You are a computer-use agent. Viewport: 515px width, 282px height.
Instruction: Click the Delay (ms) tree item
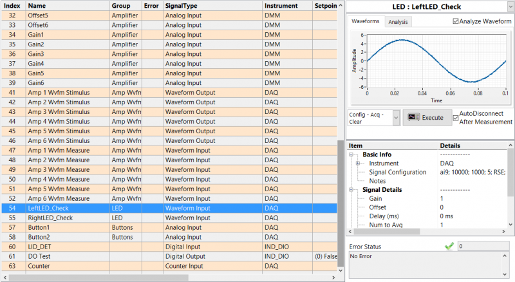(384, 216)
